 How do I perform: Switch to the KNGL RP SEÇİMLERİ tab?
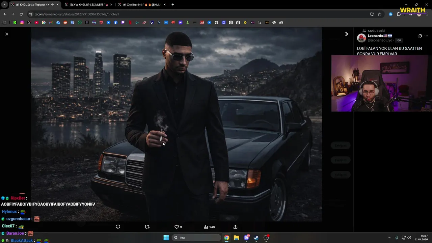coord(88,5)
